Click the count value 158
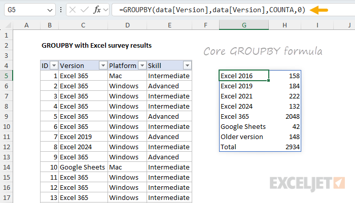The width and height of the screenshot is (355, 203). [x=294, y=76]
